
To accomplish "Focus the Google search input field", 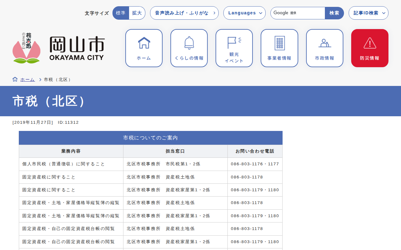I will (x=309, y=13).
